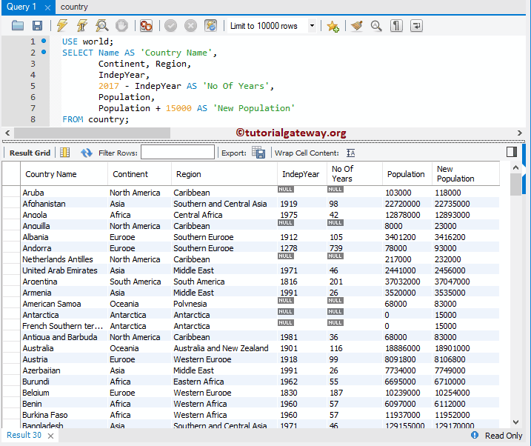Image resolution: width=531 pixels, height=446 pixels.
Task: Export the recordset to external file
Action: [258, 153]
